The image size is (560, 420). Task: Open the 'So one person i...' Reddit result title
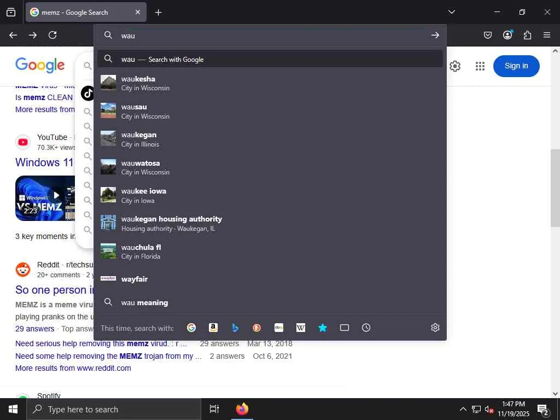(x=54, y=290)
